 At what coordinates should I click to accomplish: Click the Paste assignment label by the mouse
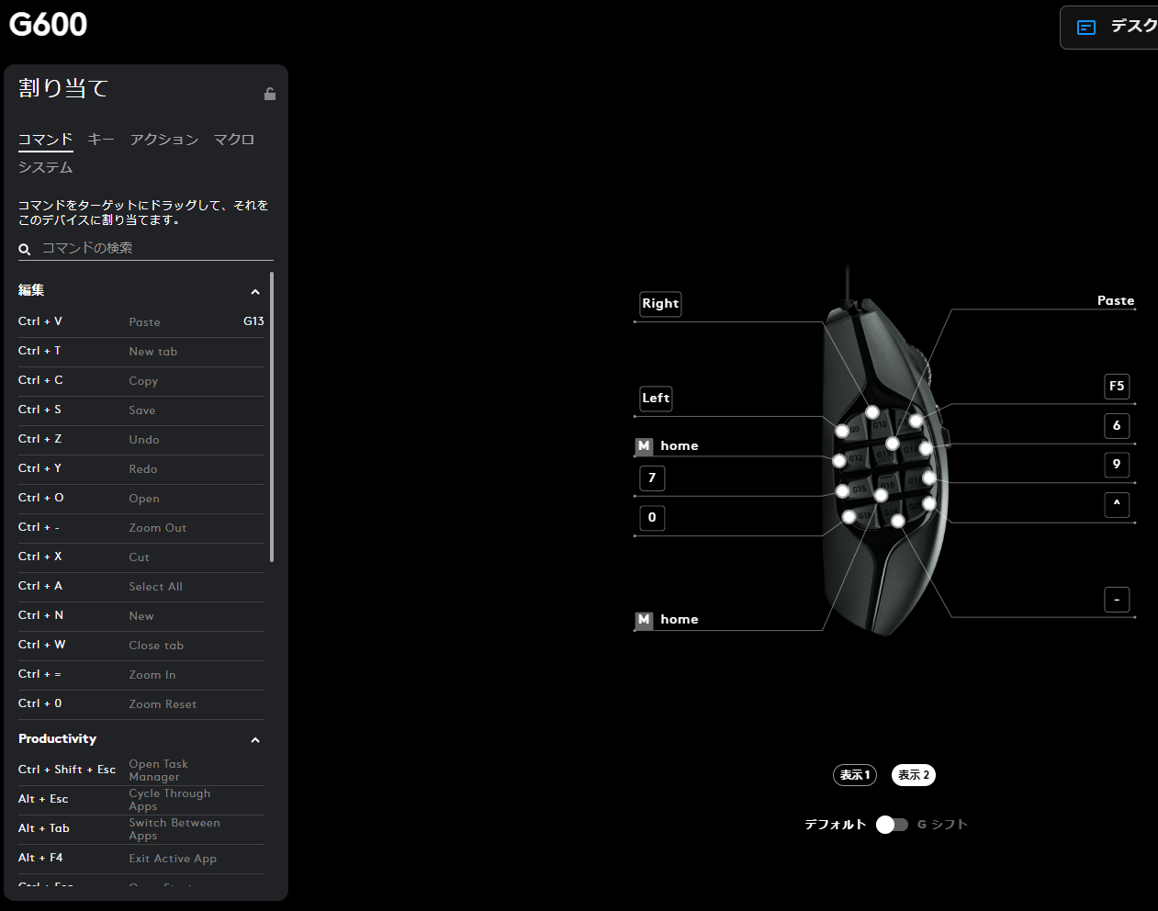pyautogui.click(x=1115, y=301)
